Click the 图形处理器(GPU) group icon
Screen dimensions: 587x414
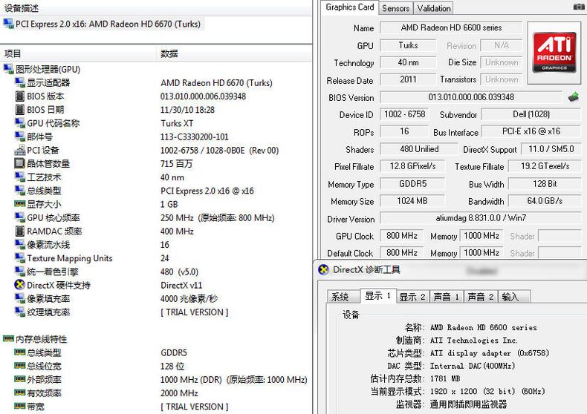pos(9,69)
